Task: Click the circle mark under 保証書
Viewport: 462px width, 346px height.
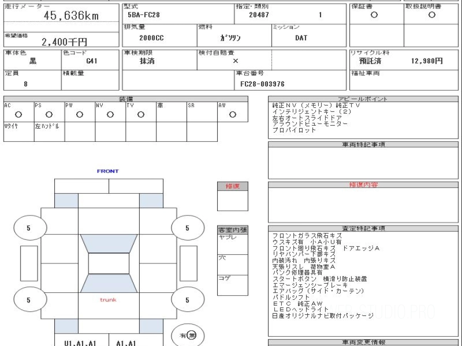Action: [x=374, y=15]
